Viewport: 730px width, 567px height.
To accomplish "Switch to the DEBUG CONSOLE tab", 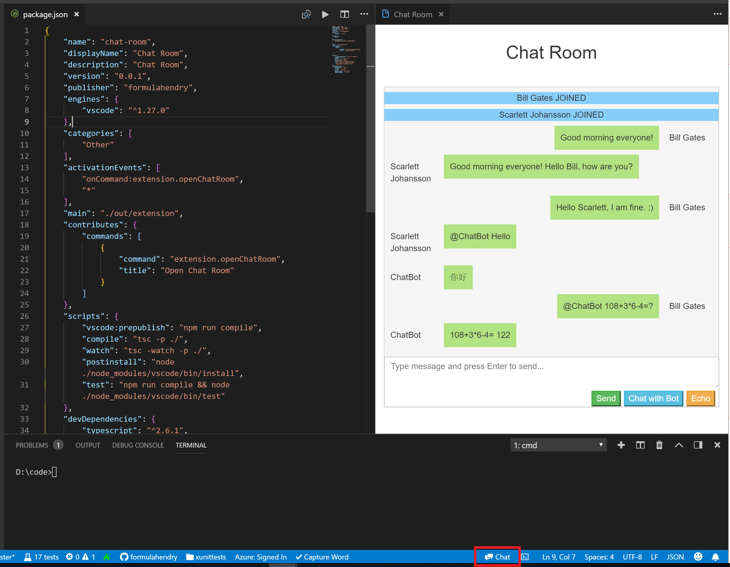I will 138,445.
